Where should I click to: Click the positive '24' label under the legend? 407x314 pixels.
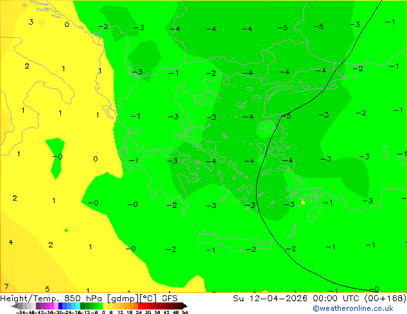click(x=139, y=313)
